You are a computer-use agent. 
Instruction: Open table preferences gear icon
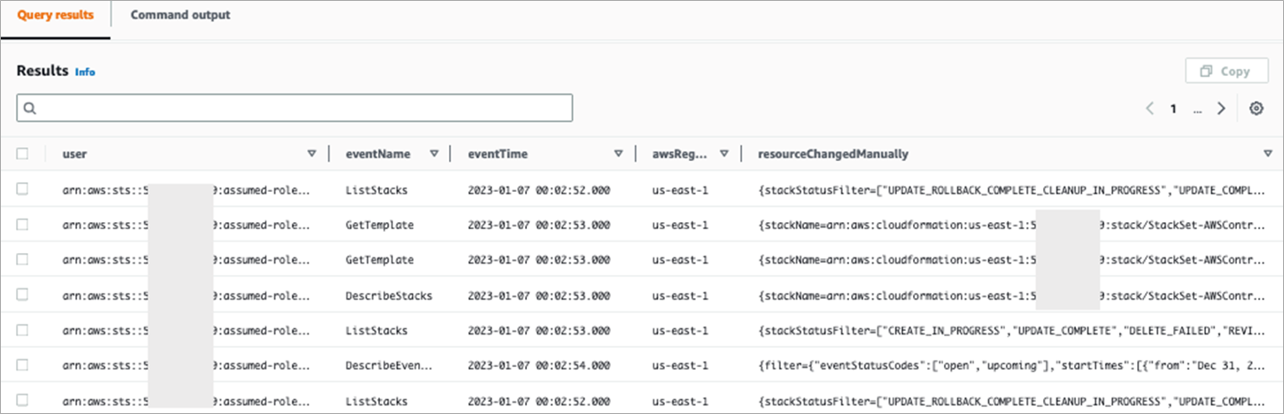click(x=1256, y=108)
